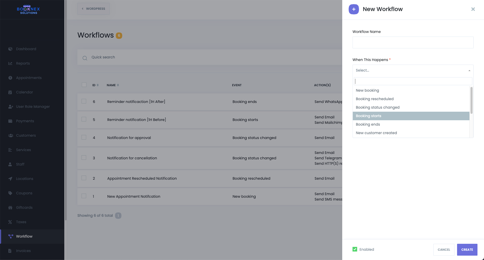This screenshot has width=484, height=260.
Task: Check the select-all workflows checkbox
Action: point(84,85)
